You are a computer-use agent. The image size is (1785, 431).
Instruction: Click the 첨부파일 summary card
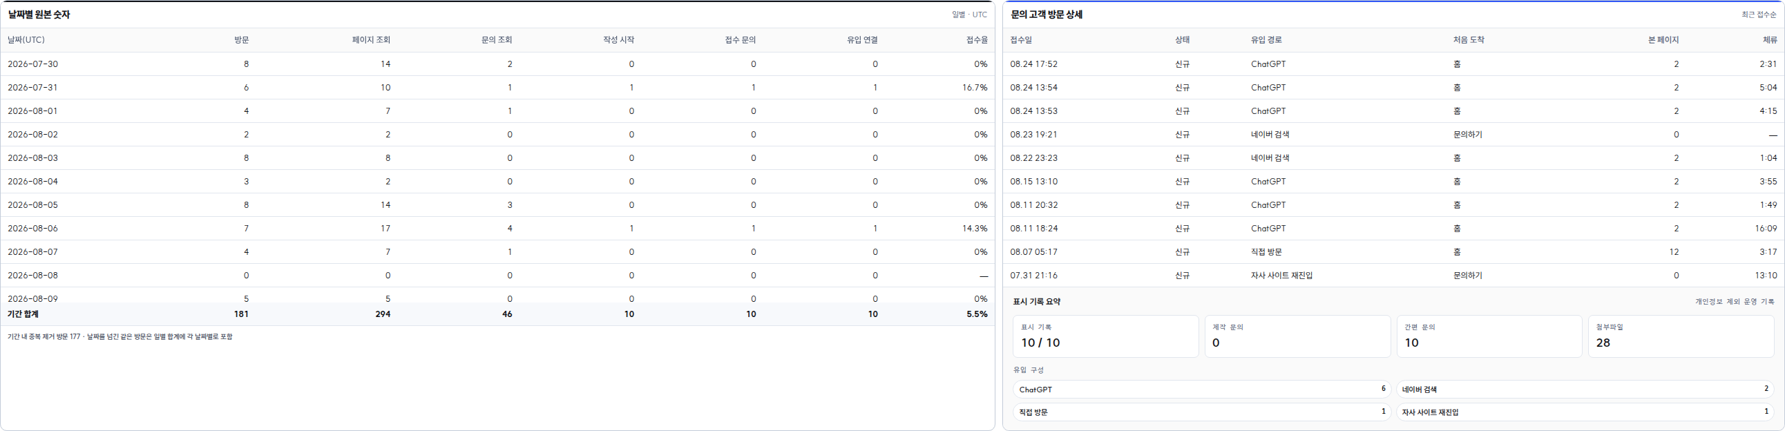pos(1681,336)
